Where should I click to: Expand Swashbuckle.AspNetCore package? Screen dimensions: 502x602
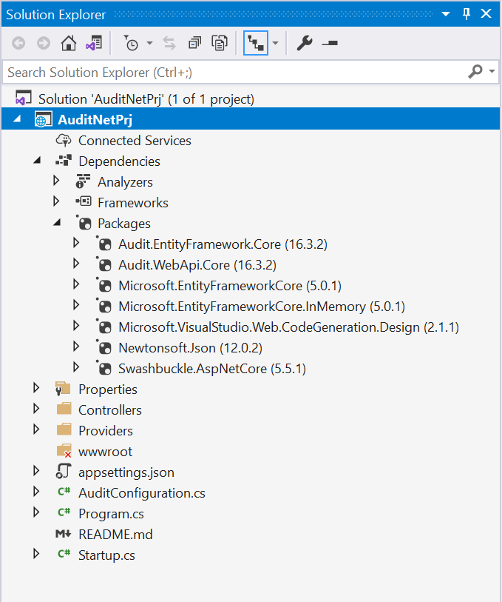coord(76,367)
